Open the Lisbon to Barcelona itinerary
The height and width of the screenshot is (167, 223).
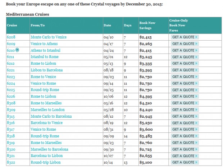47,70
